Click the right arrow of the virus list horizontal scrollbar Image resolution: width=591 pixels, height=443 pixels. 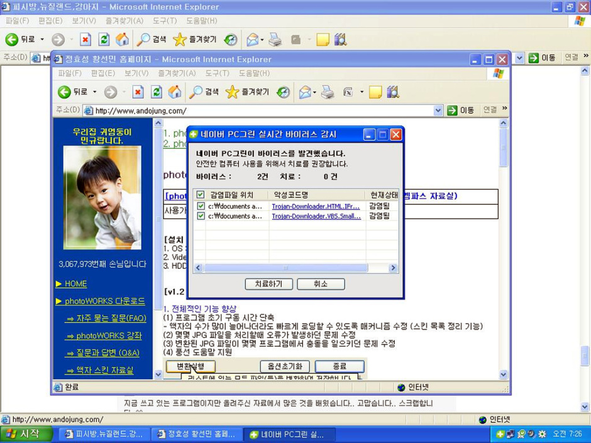pos(393,268)
